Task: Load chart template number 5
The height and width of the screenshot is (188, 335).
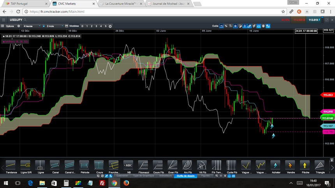Action: (x=106, y=26)
